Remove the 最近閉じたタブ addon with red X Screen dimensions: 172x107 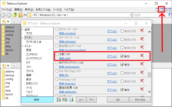[x=142, y=47]
